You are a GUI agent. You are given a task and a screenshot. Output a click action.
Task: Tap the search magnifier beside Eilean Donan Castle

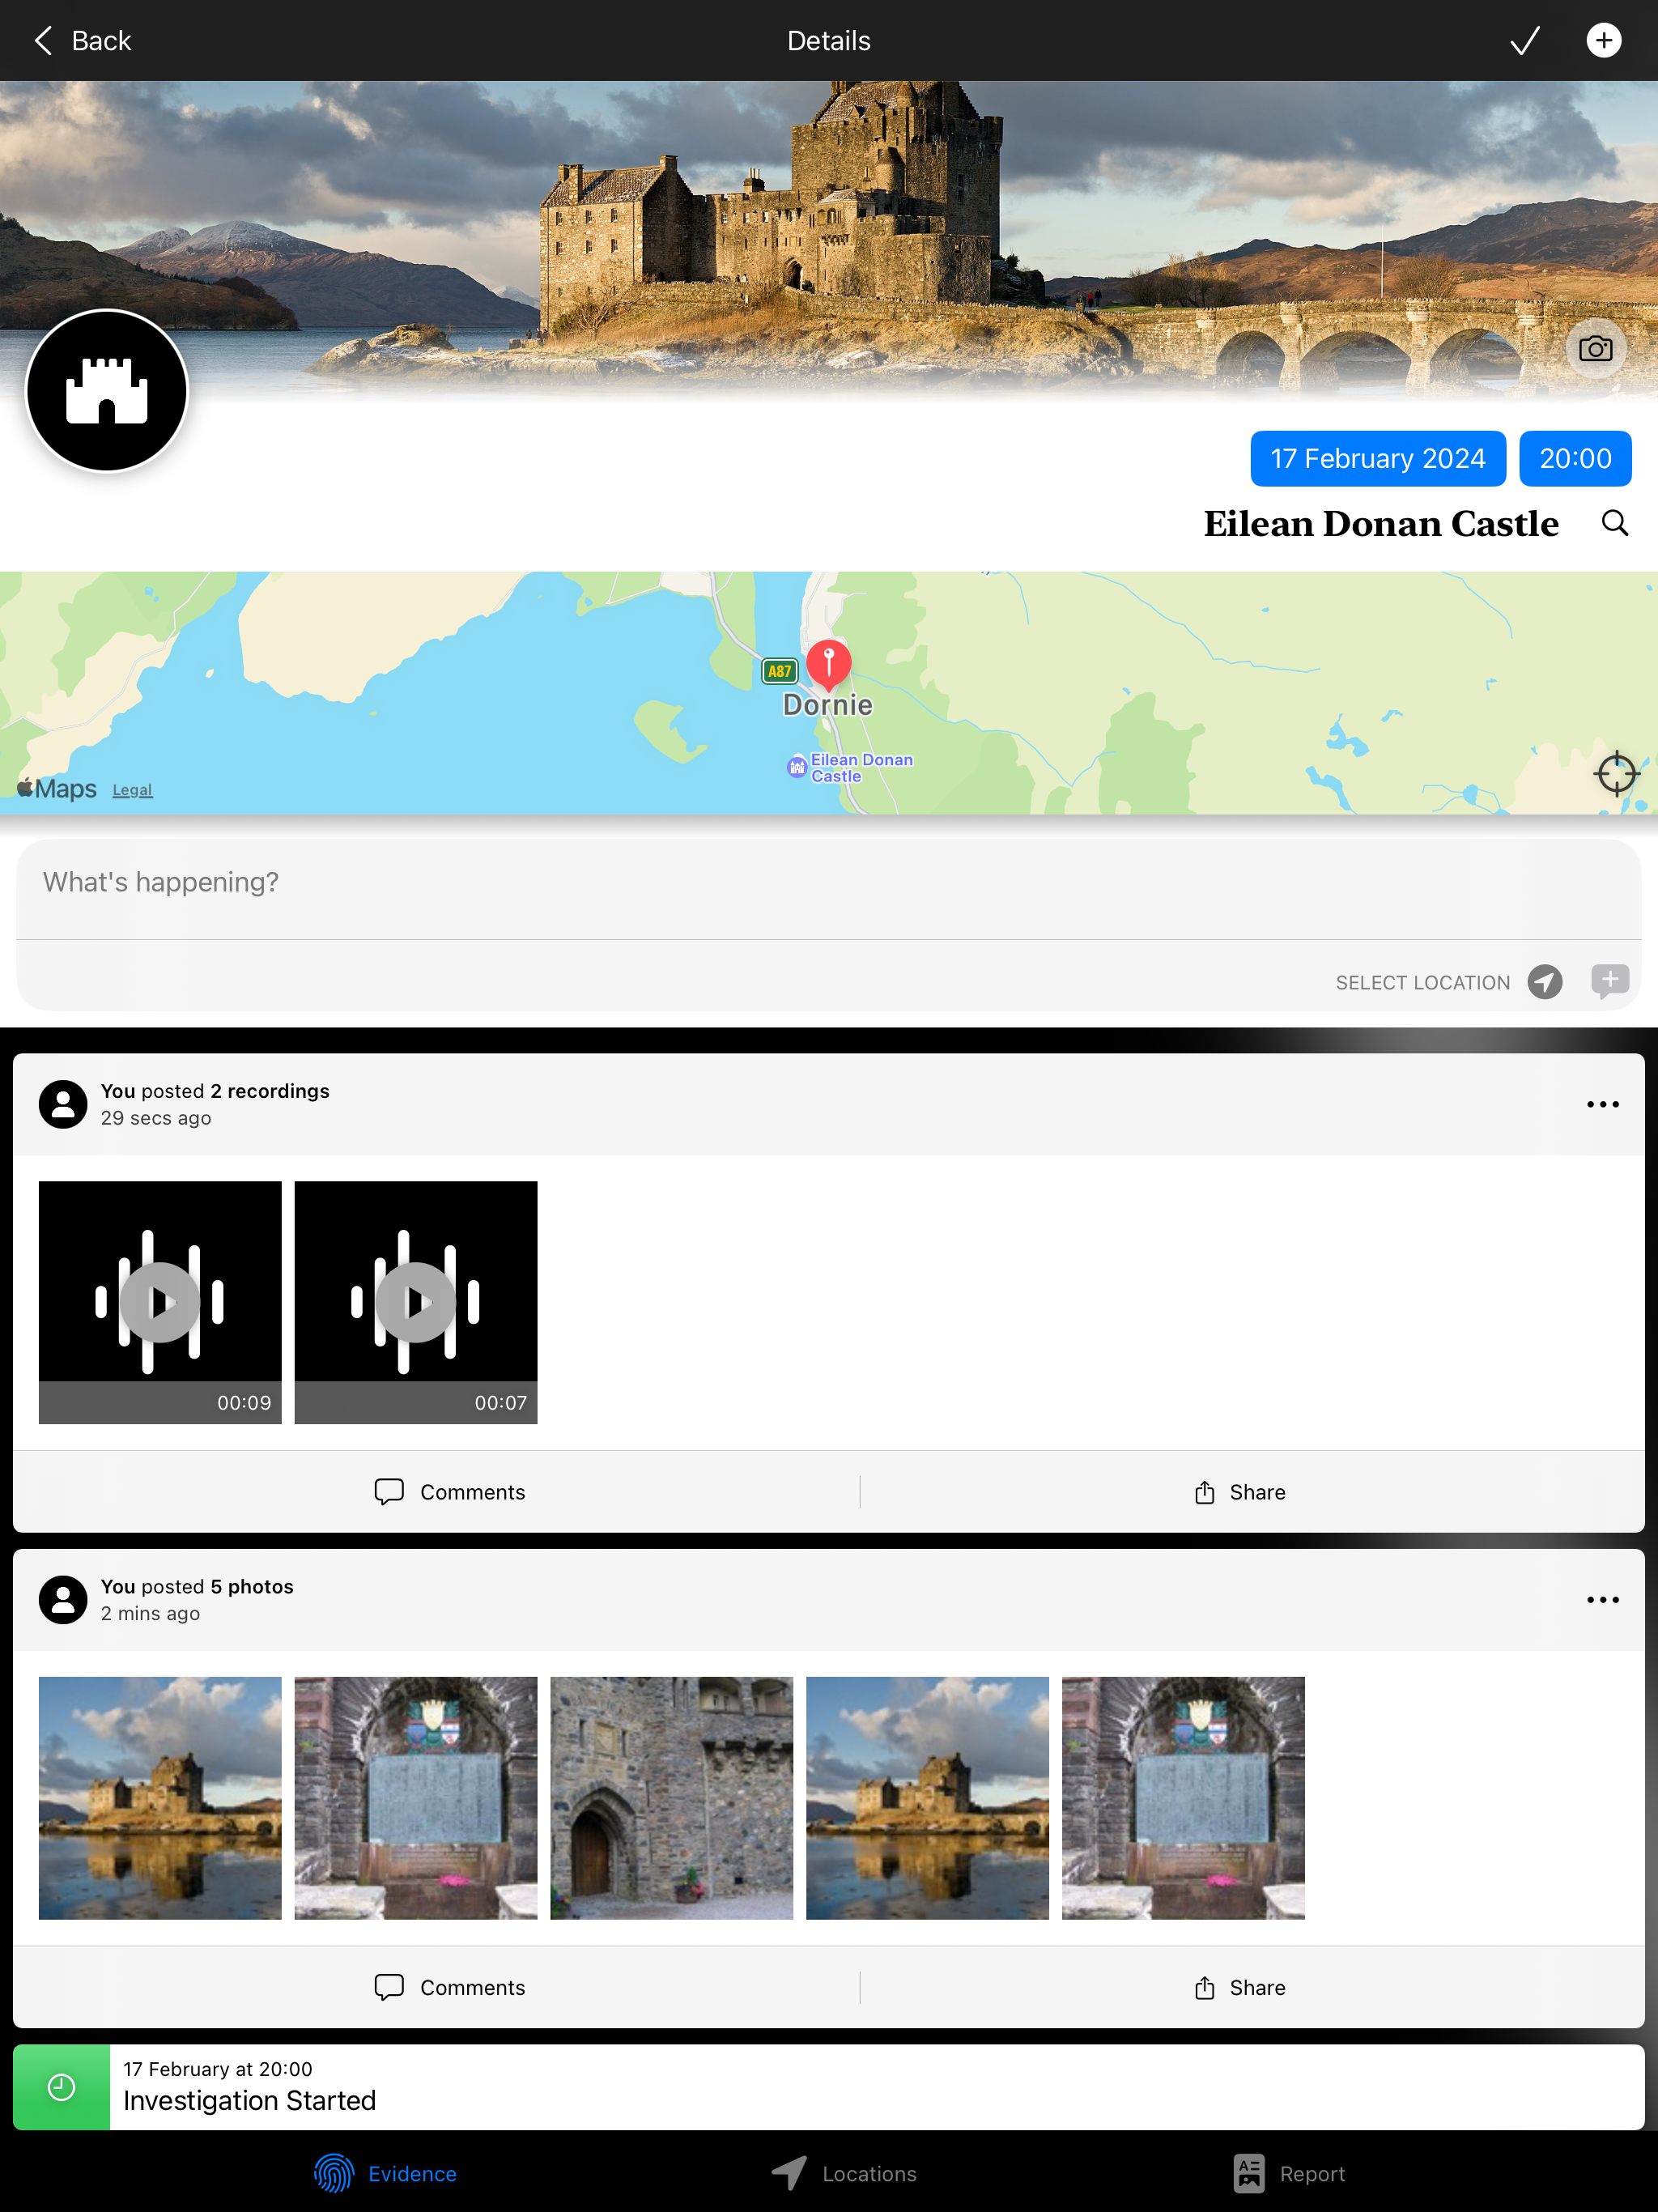[x=1614, y=523]
